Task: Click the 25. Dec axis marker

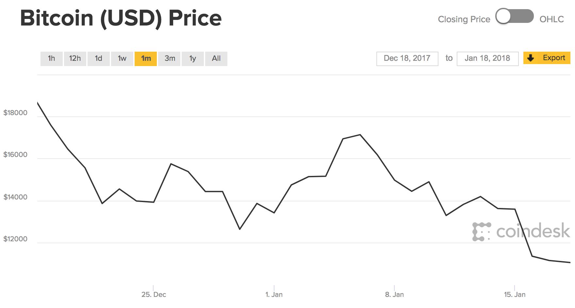Action: point(154,294)
